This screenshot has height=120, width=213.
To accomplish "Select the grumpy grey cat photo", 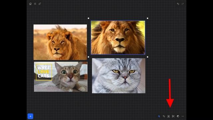I will (x=118, y=76).
